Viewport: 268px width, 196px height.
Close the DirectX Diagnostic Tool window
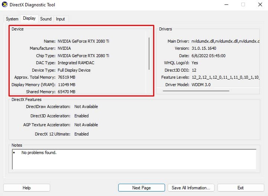click(x=260, y=4)
